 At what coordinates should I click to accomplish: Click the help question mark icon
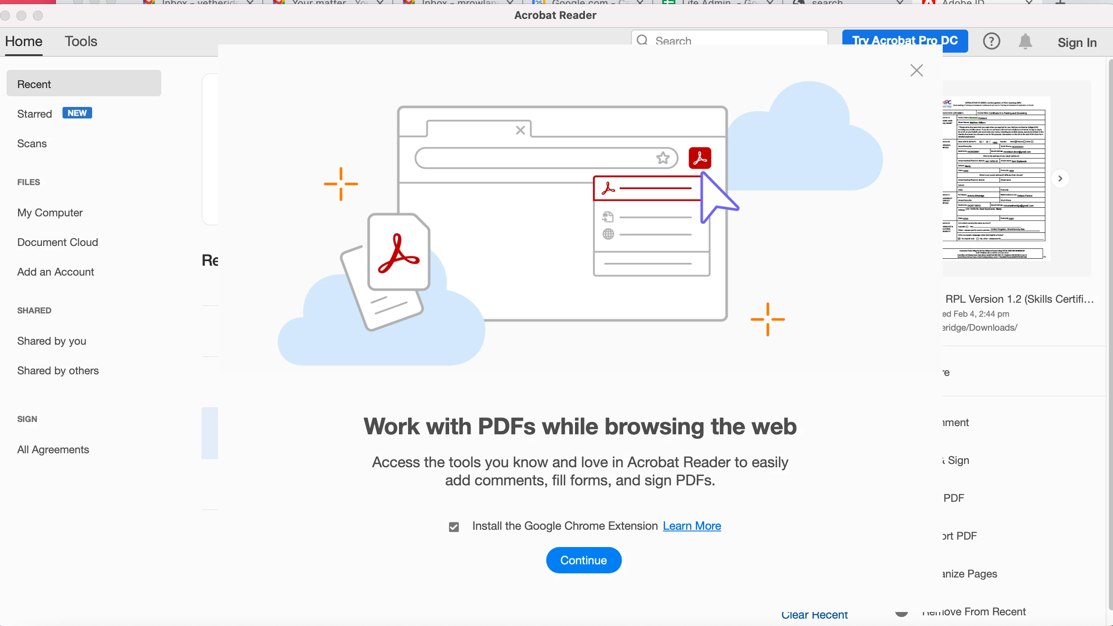(991, 42)
